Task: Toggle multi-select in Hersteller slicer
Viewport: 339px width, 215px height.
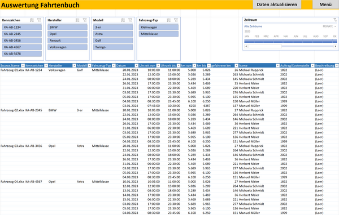Action: 77,20
